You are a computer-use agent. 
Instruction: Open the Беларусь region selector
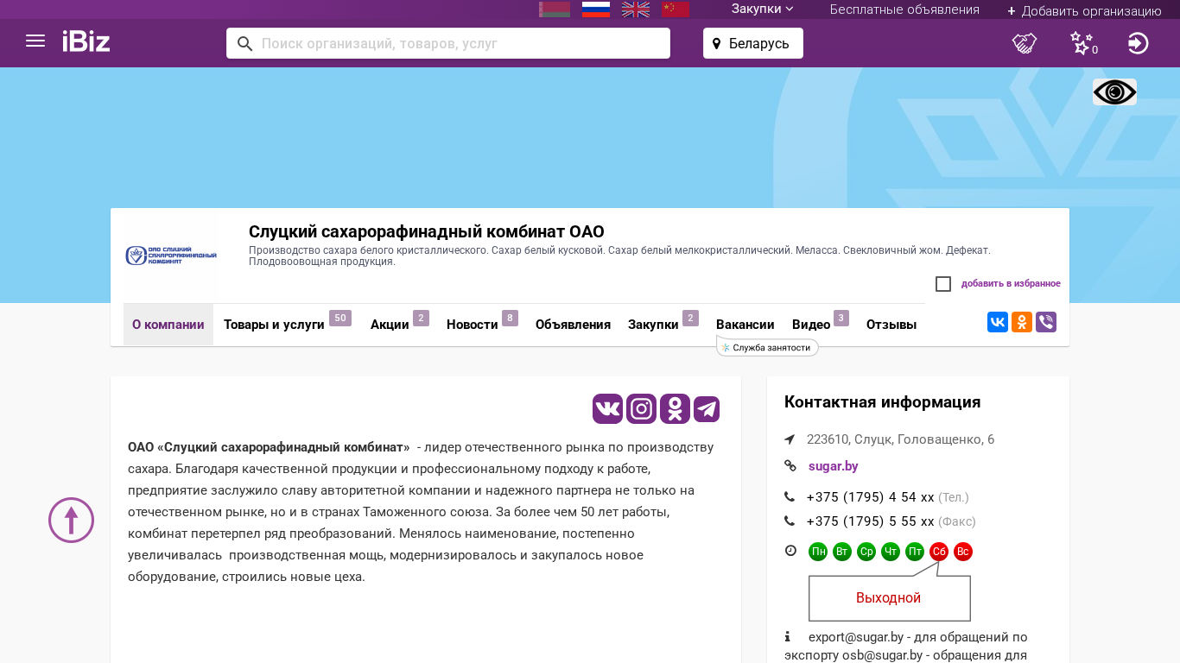tap(753, 43)
